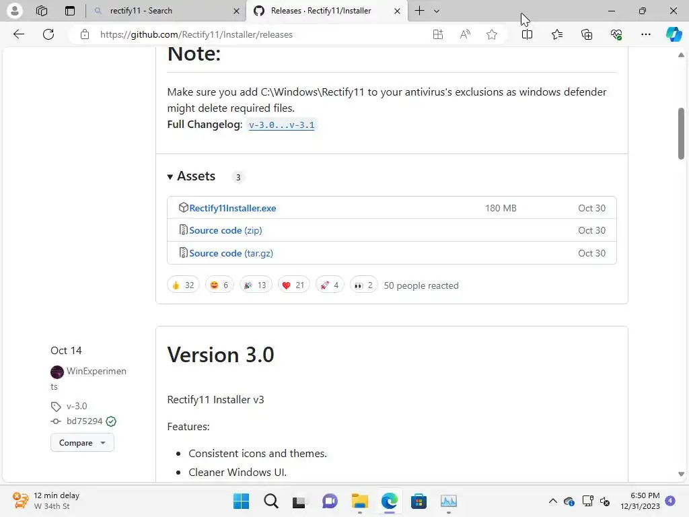This screenshot has height=517, width=689.
Task: Show hidden system tray icons chevron
Action: tap(553, 501)
